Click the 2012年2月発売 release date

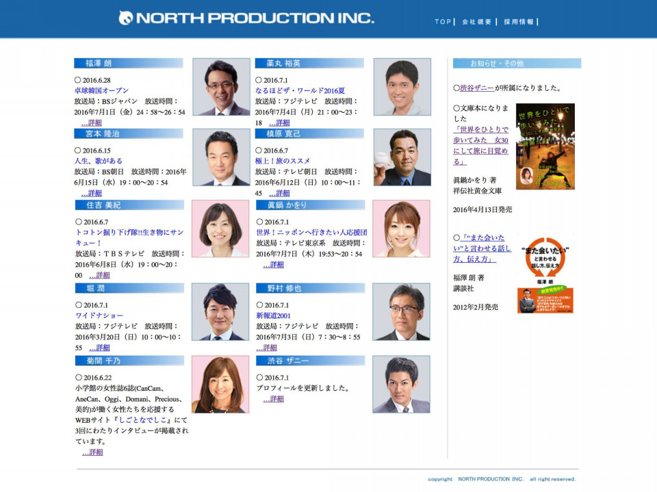click(x=476, y=307)
